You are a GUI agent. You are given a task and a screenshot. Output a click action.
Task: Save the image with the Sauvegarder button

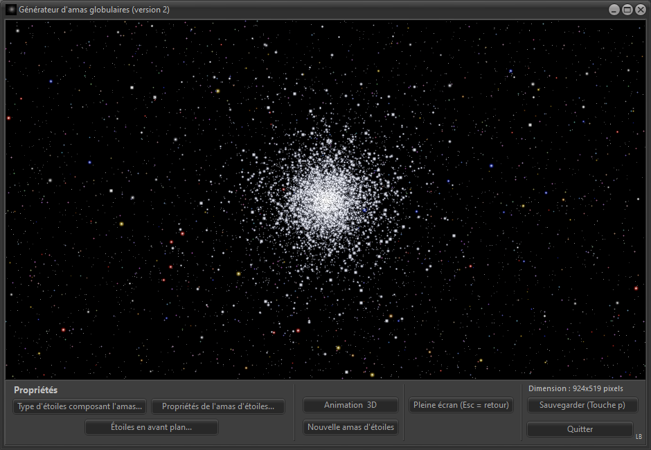pos(582,405)
